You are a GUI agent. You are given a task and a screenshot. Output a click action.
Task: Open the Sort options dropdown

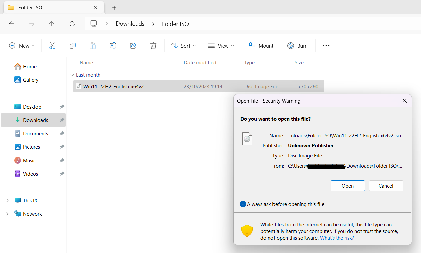click(x=183, y=46)
